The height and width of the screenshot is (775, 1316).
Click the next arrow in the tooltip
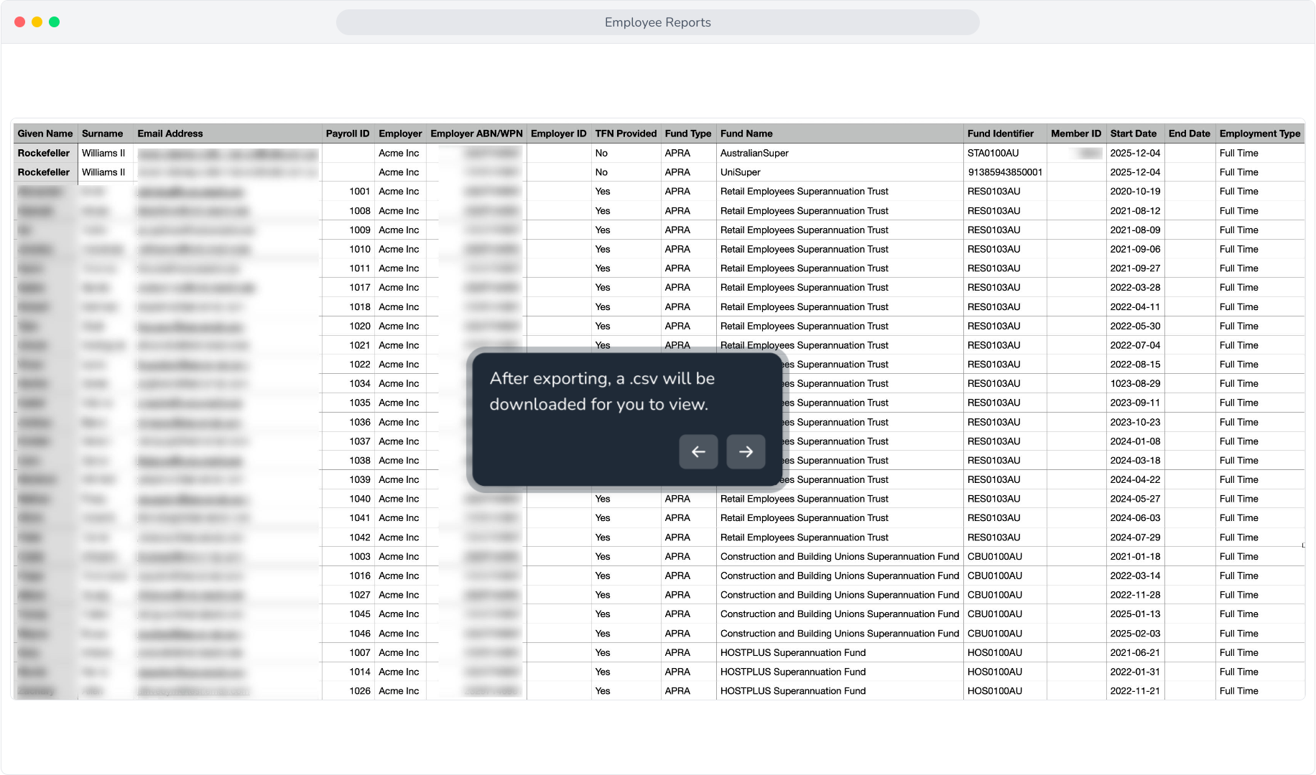point(746,451)
